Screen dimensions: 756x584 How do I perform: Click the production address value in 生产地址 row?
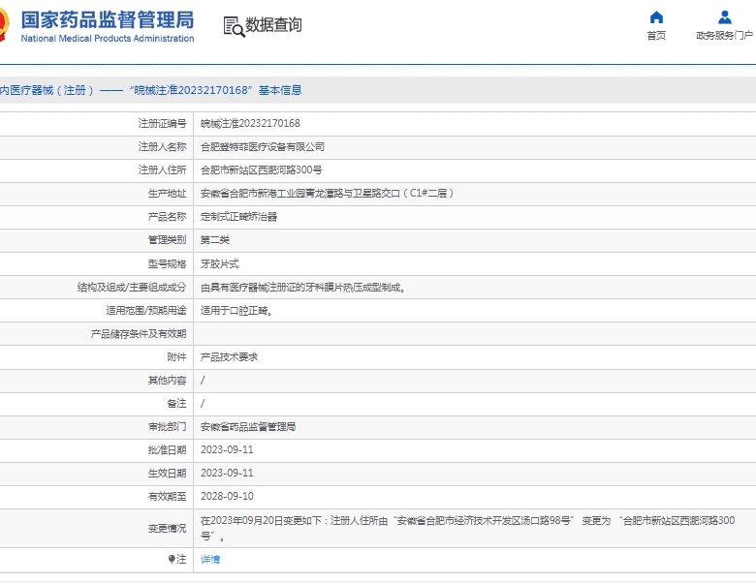coord(327,194)
